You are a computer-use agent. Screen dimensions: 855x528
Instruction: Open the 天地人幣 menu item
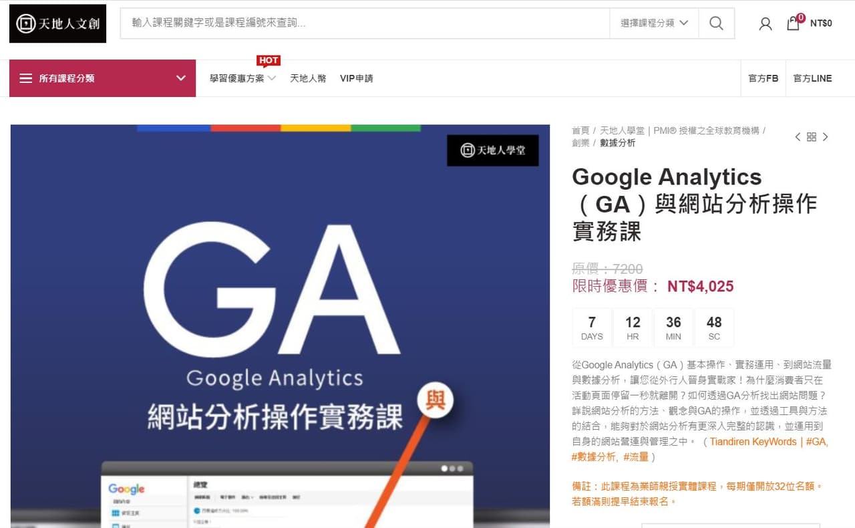point(308,78)
